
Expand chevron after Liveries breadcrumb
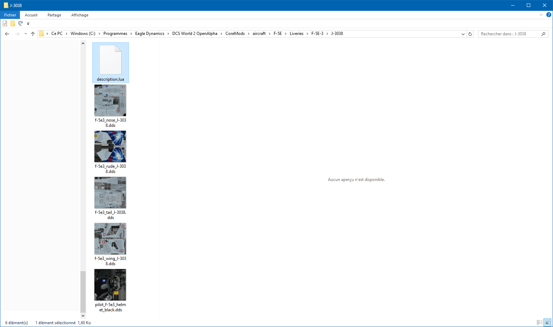307,34
